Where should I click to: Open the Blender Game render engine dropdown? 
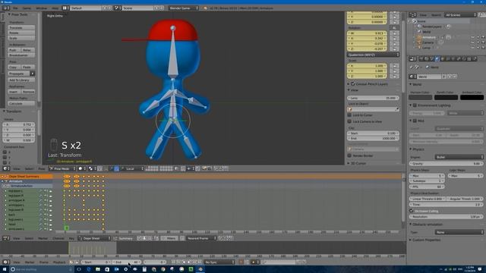[x=184, y=8]
